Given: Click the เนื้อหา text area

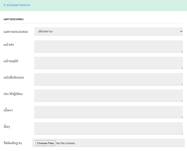Looking at the screenshot, I should pyautogui.click(x=108, y=112).
